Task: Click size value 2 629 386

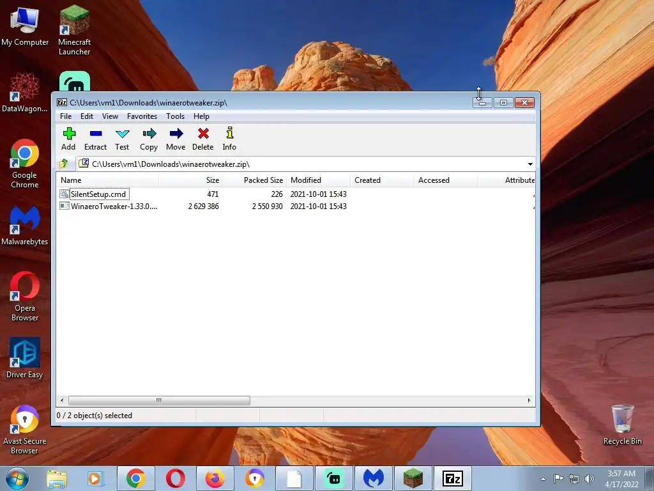Action: click(204, 207)
